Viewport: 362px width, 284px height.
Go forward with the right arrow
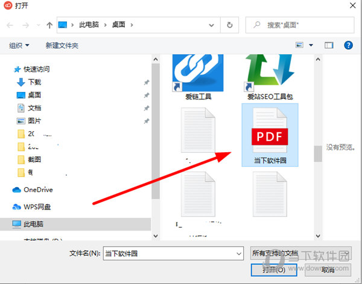[x=25, y=25]
